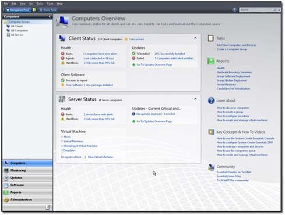Screen dimensions: 285x215
Task: Open 2 servers have error alerts link
Action: pos(98,114)
